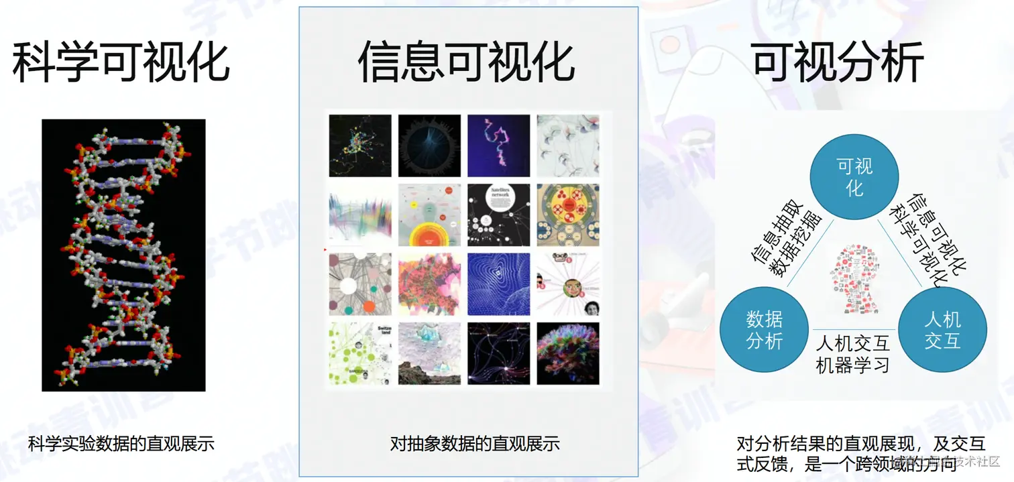
Task: Click the 人机交互 blue circle node
Action: click(942, 330)
